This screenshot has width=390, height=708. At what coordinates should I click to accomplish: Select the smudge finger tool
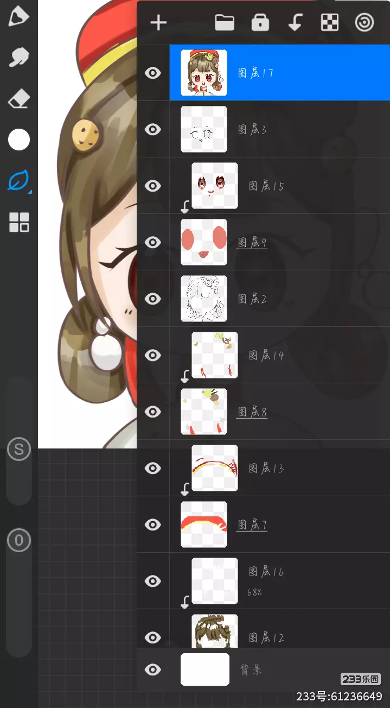(19, 57)
